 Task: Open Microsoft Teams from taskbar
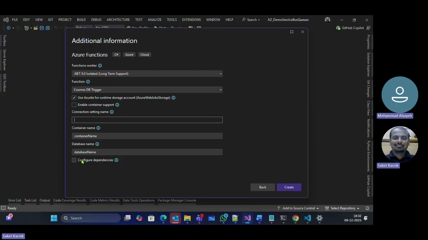click(x=199, y=218)
